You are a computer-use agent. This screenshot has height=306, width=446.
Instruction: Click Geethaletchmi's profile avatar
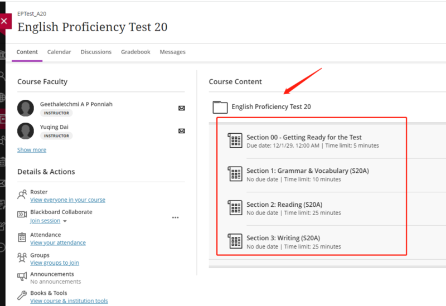tap(26, 108)
